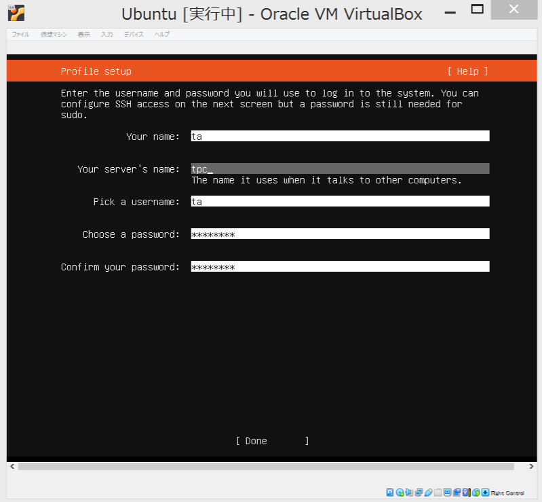This screenshot has width=542, height=502.
Task: Open the Help option in header
Action: (x=467, y=71)
